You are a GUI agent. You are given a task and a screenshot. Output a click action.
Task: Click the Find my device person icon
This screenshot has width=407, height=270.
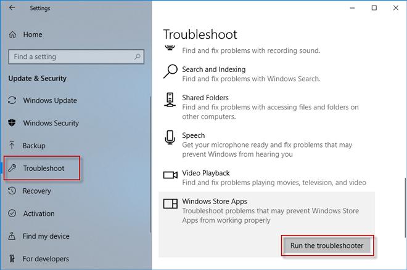[12, 236]
